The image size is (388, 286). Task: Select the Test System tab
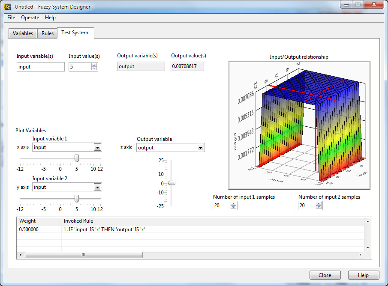75,33
